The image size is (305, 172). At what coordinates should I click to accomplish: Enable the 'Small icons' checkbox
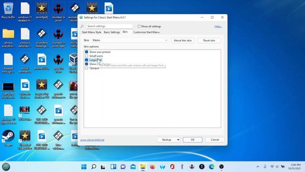coord(87,56)
